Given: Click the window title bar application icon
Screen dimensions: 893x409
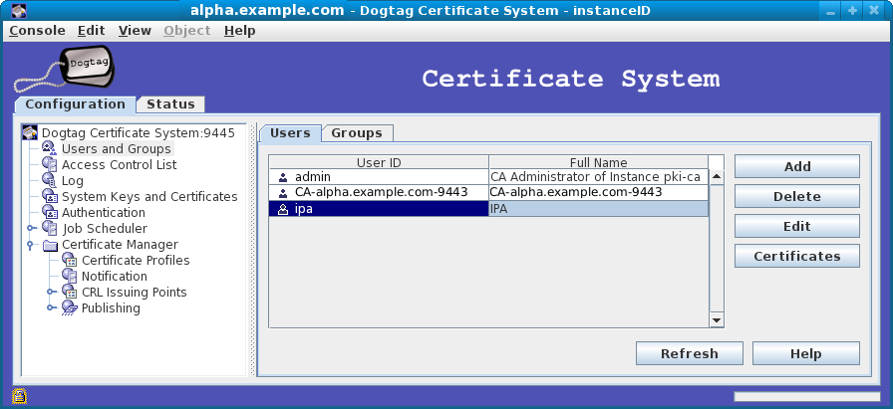Looking at the screenshot, I should click(19, 10).
